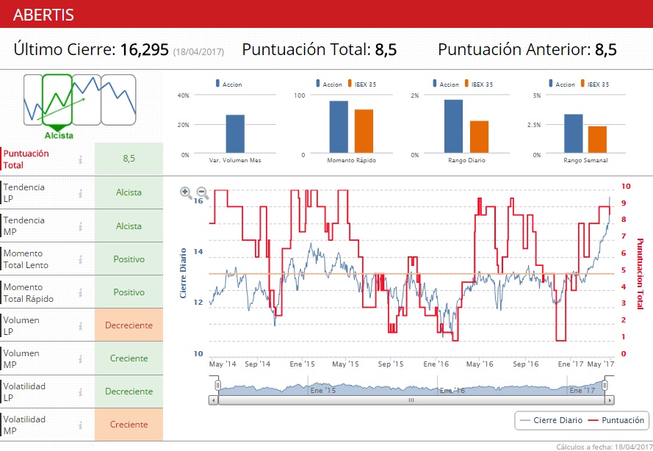Click the Sep '15 x-axis label
This screenshot has height=451, width=653.
click(x=391, y=364)
